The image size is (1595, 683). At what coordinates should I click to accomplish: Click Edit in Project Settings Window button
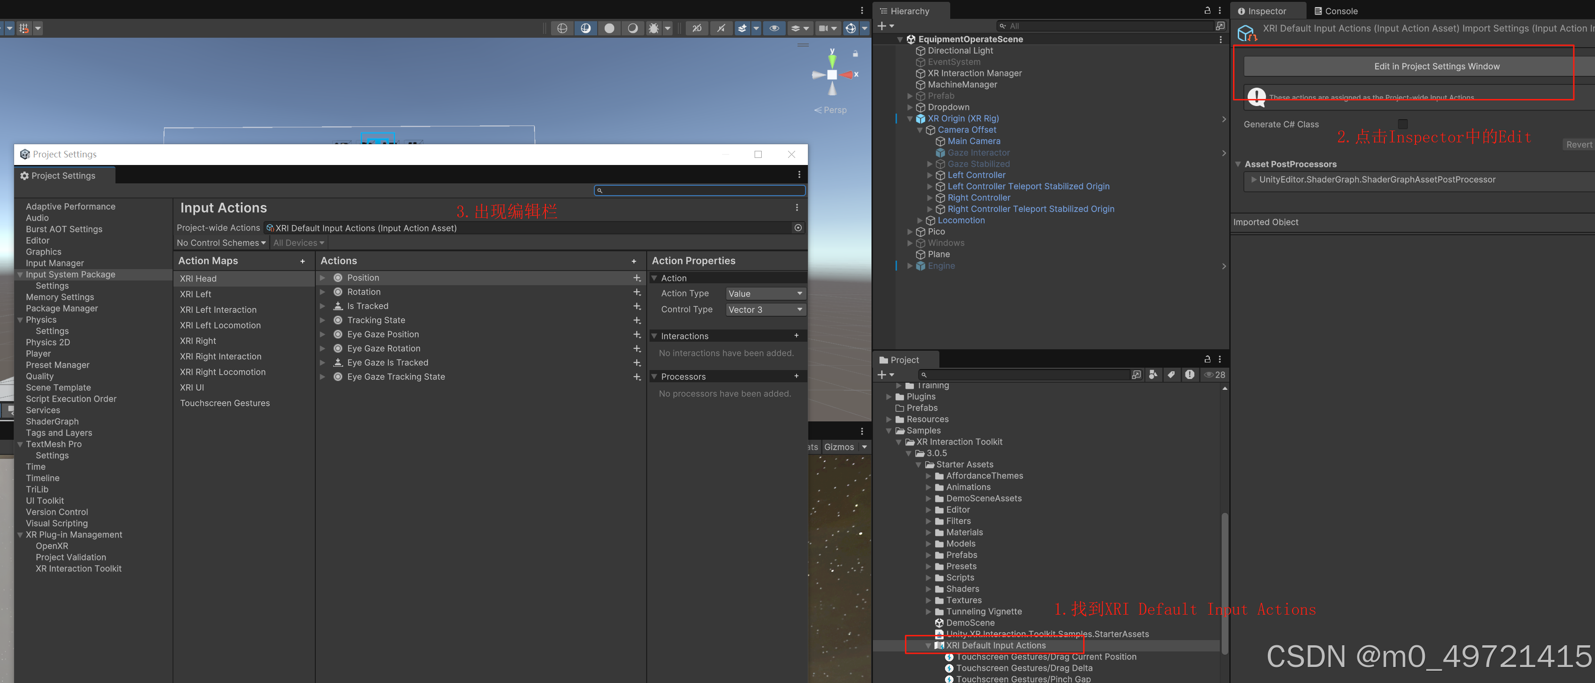tap(1437, 66)
